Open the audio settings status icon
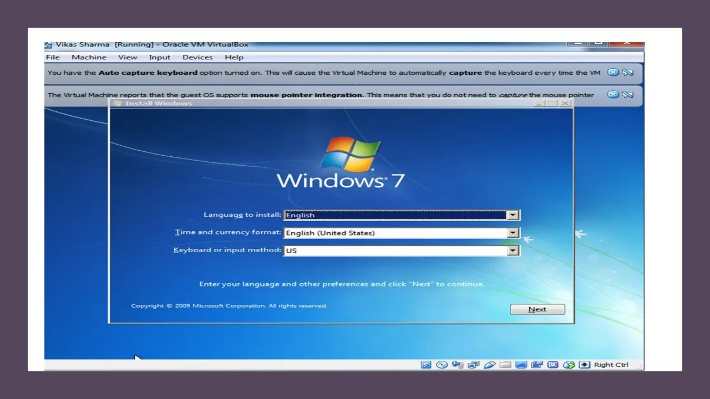The width and height of the screenshot is (710, 399). point(458,365)
